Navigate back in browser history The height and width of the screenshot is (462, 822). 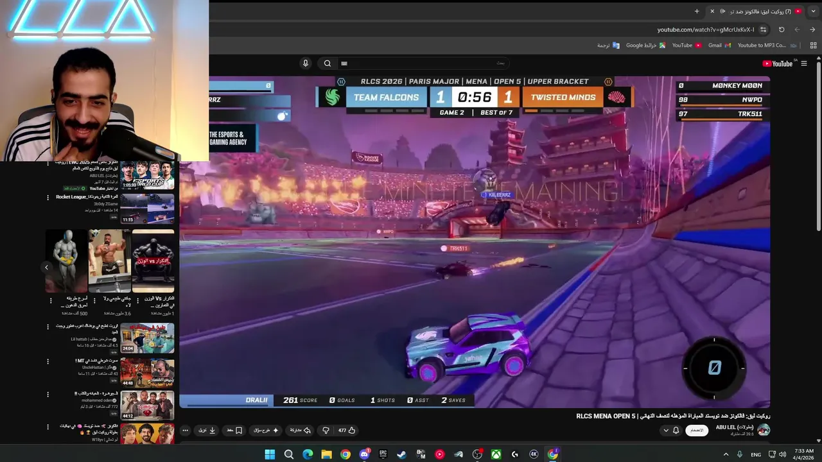pyautogui.click(x=812, y=30)
